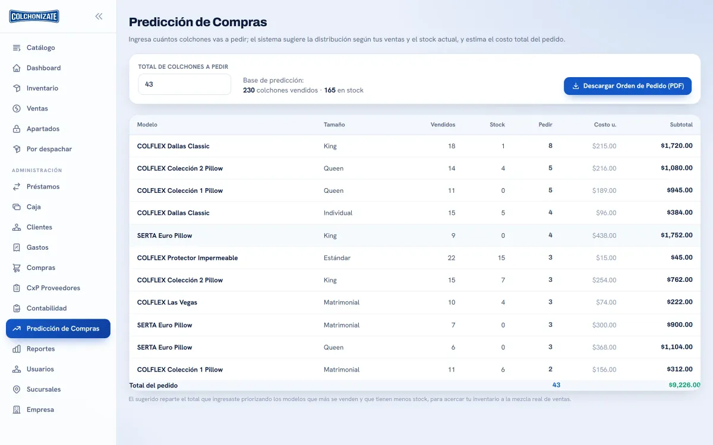Click the Modelo column header

tap(147, 125)
